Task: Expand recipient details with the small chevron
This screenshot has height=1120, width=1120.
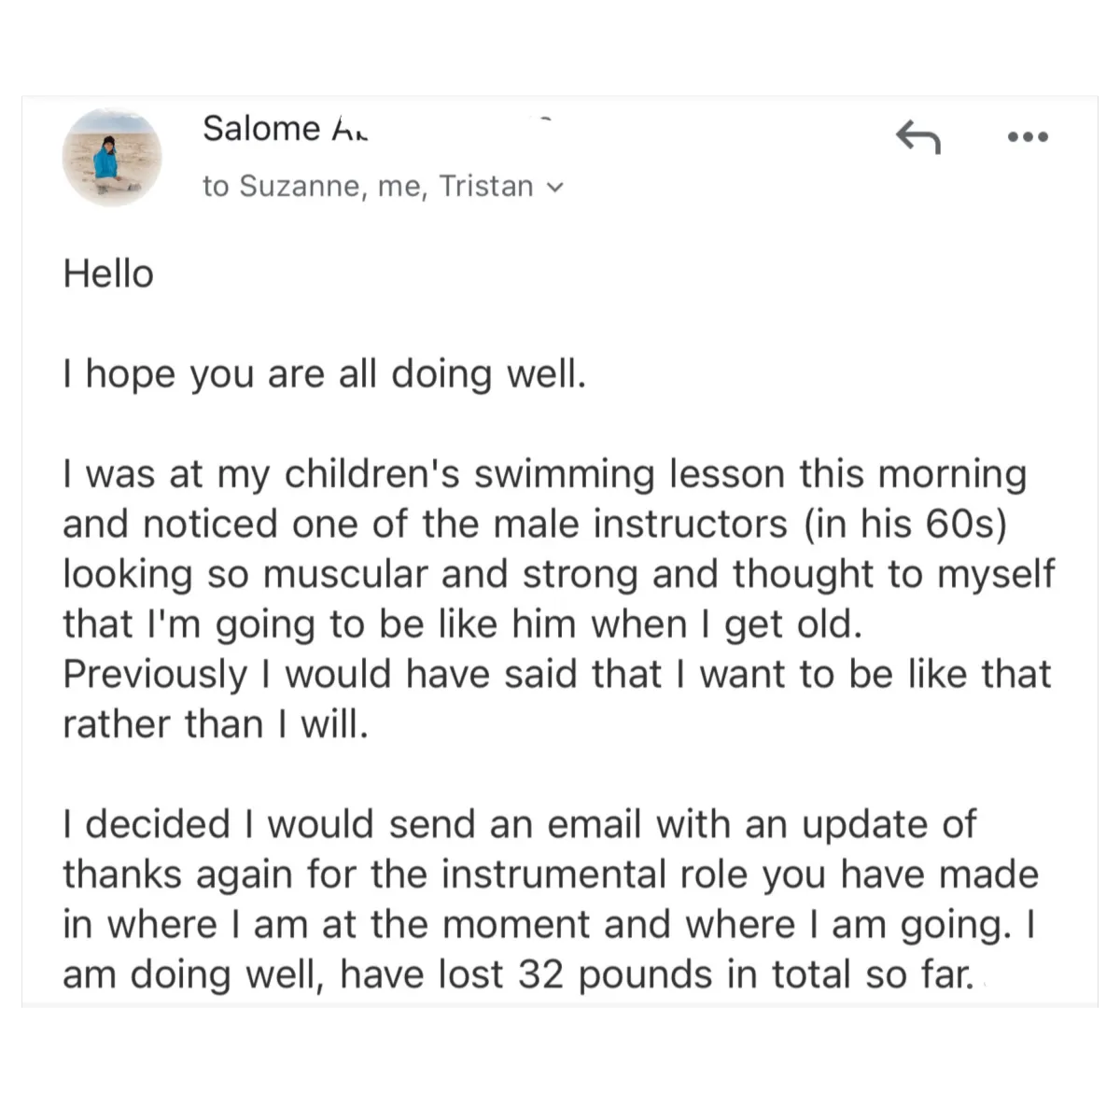Action: [555, 188]
